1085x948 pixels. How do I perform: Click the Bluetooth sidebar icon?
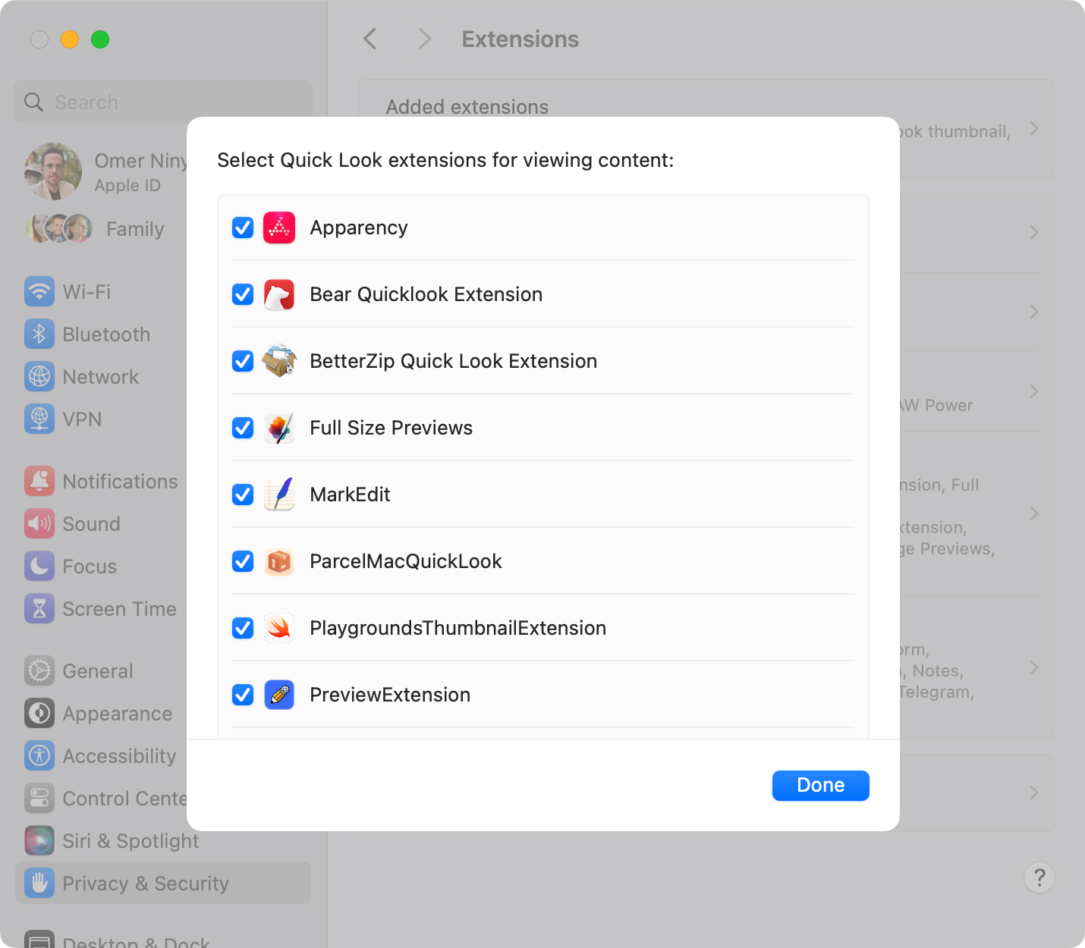pos(39,334)
